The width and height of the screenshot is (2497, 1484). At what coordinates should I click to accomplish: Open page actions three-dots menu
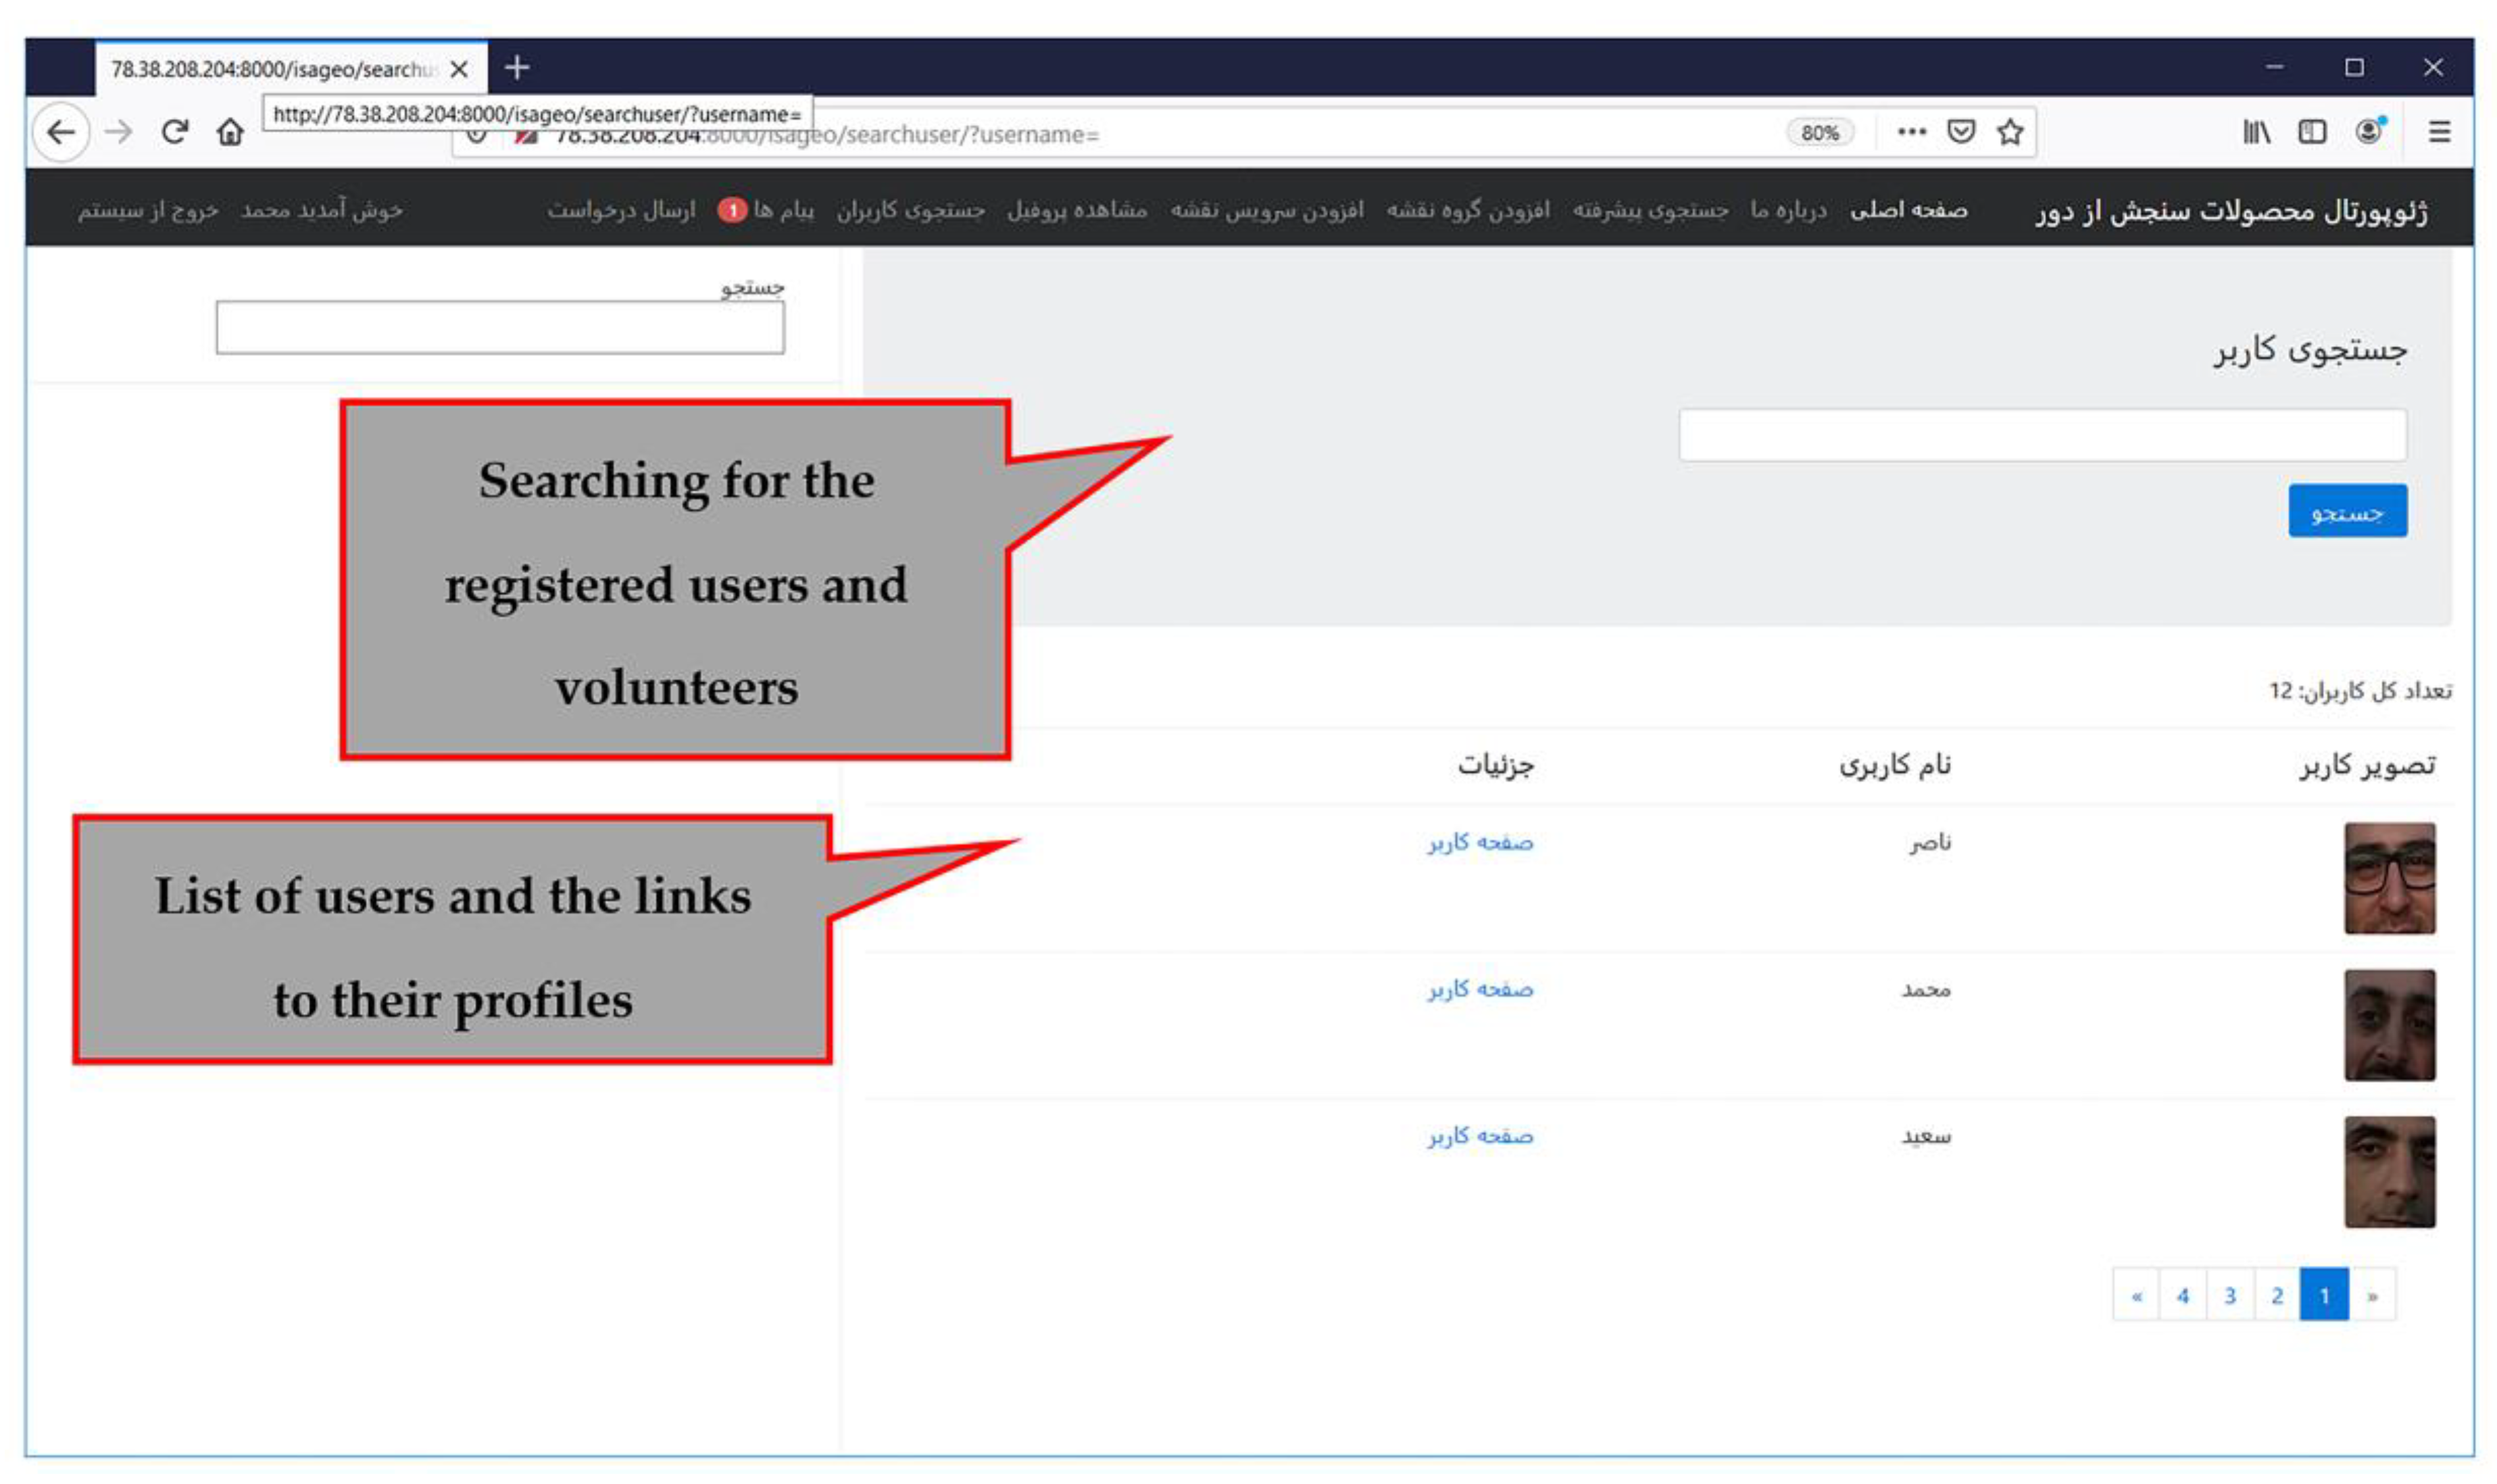coord(1911,132)
